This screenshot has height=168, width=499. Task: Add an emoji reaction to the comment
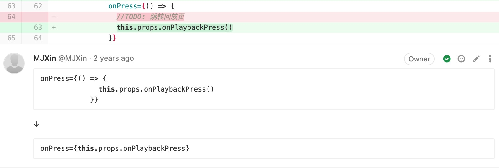point(461,59)
